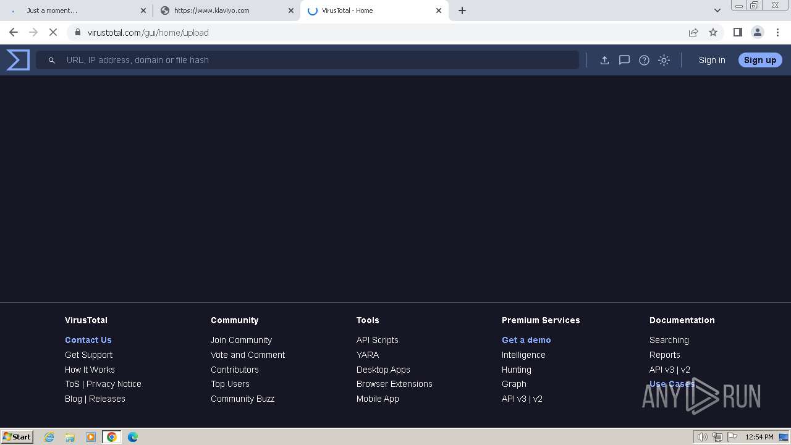Open the upload file icon
The width and height of the screenshot is (791, 445).
click(604, 60)
